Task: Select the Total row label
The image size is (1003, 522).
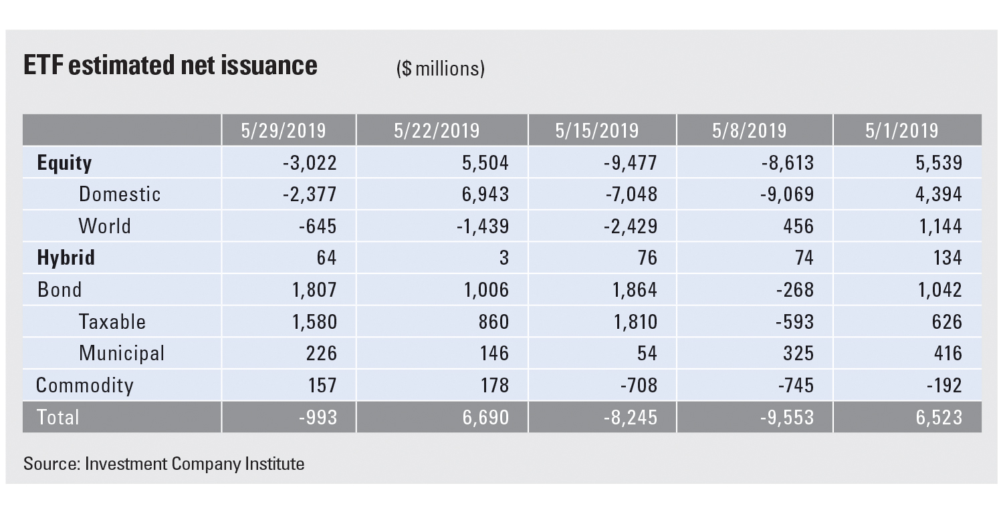Action: click(58, 417)
